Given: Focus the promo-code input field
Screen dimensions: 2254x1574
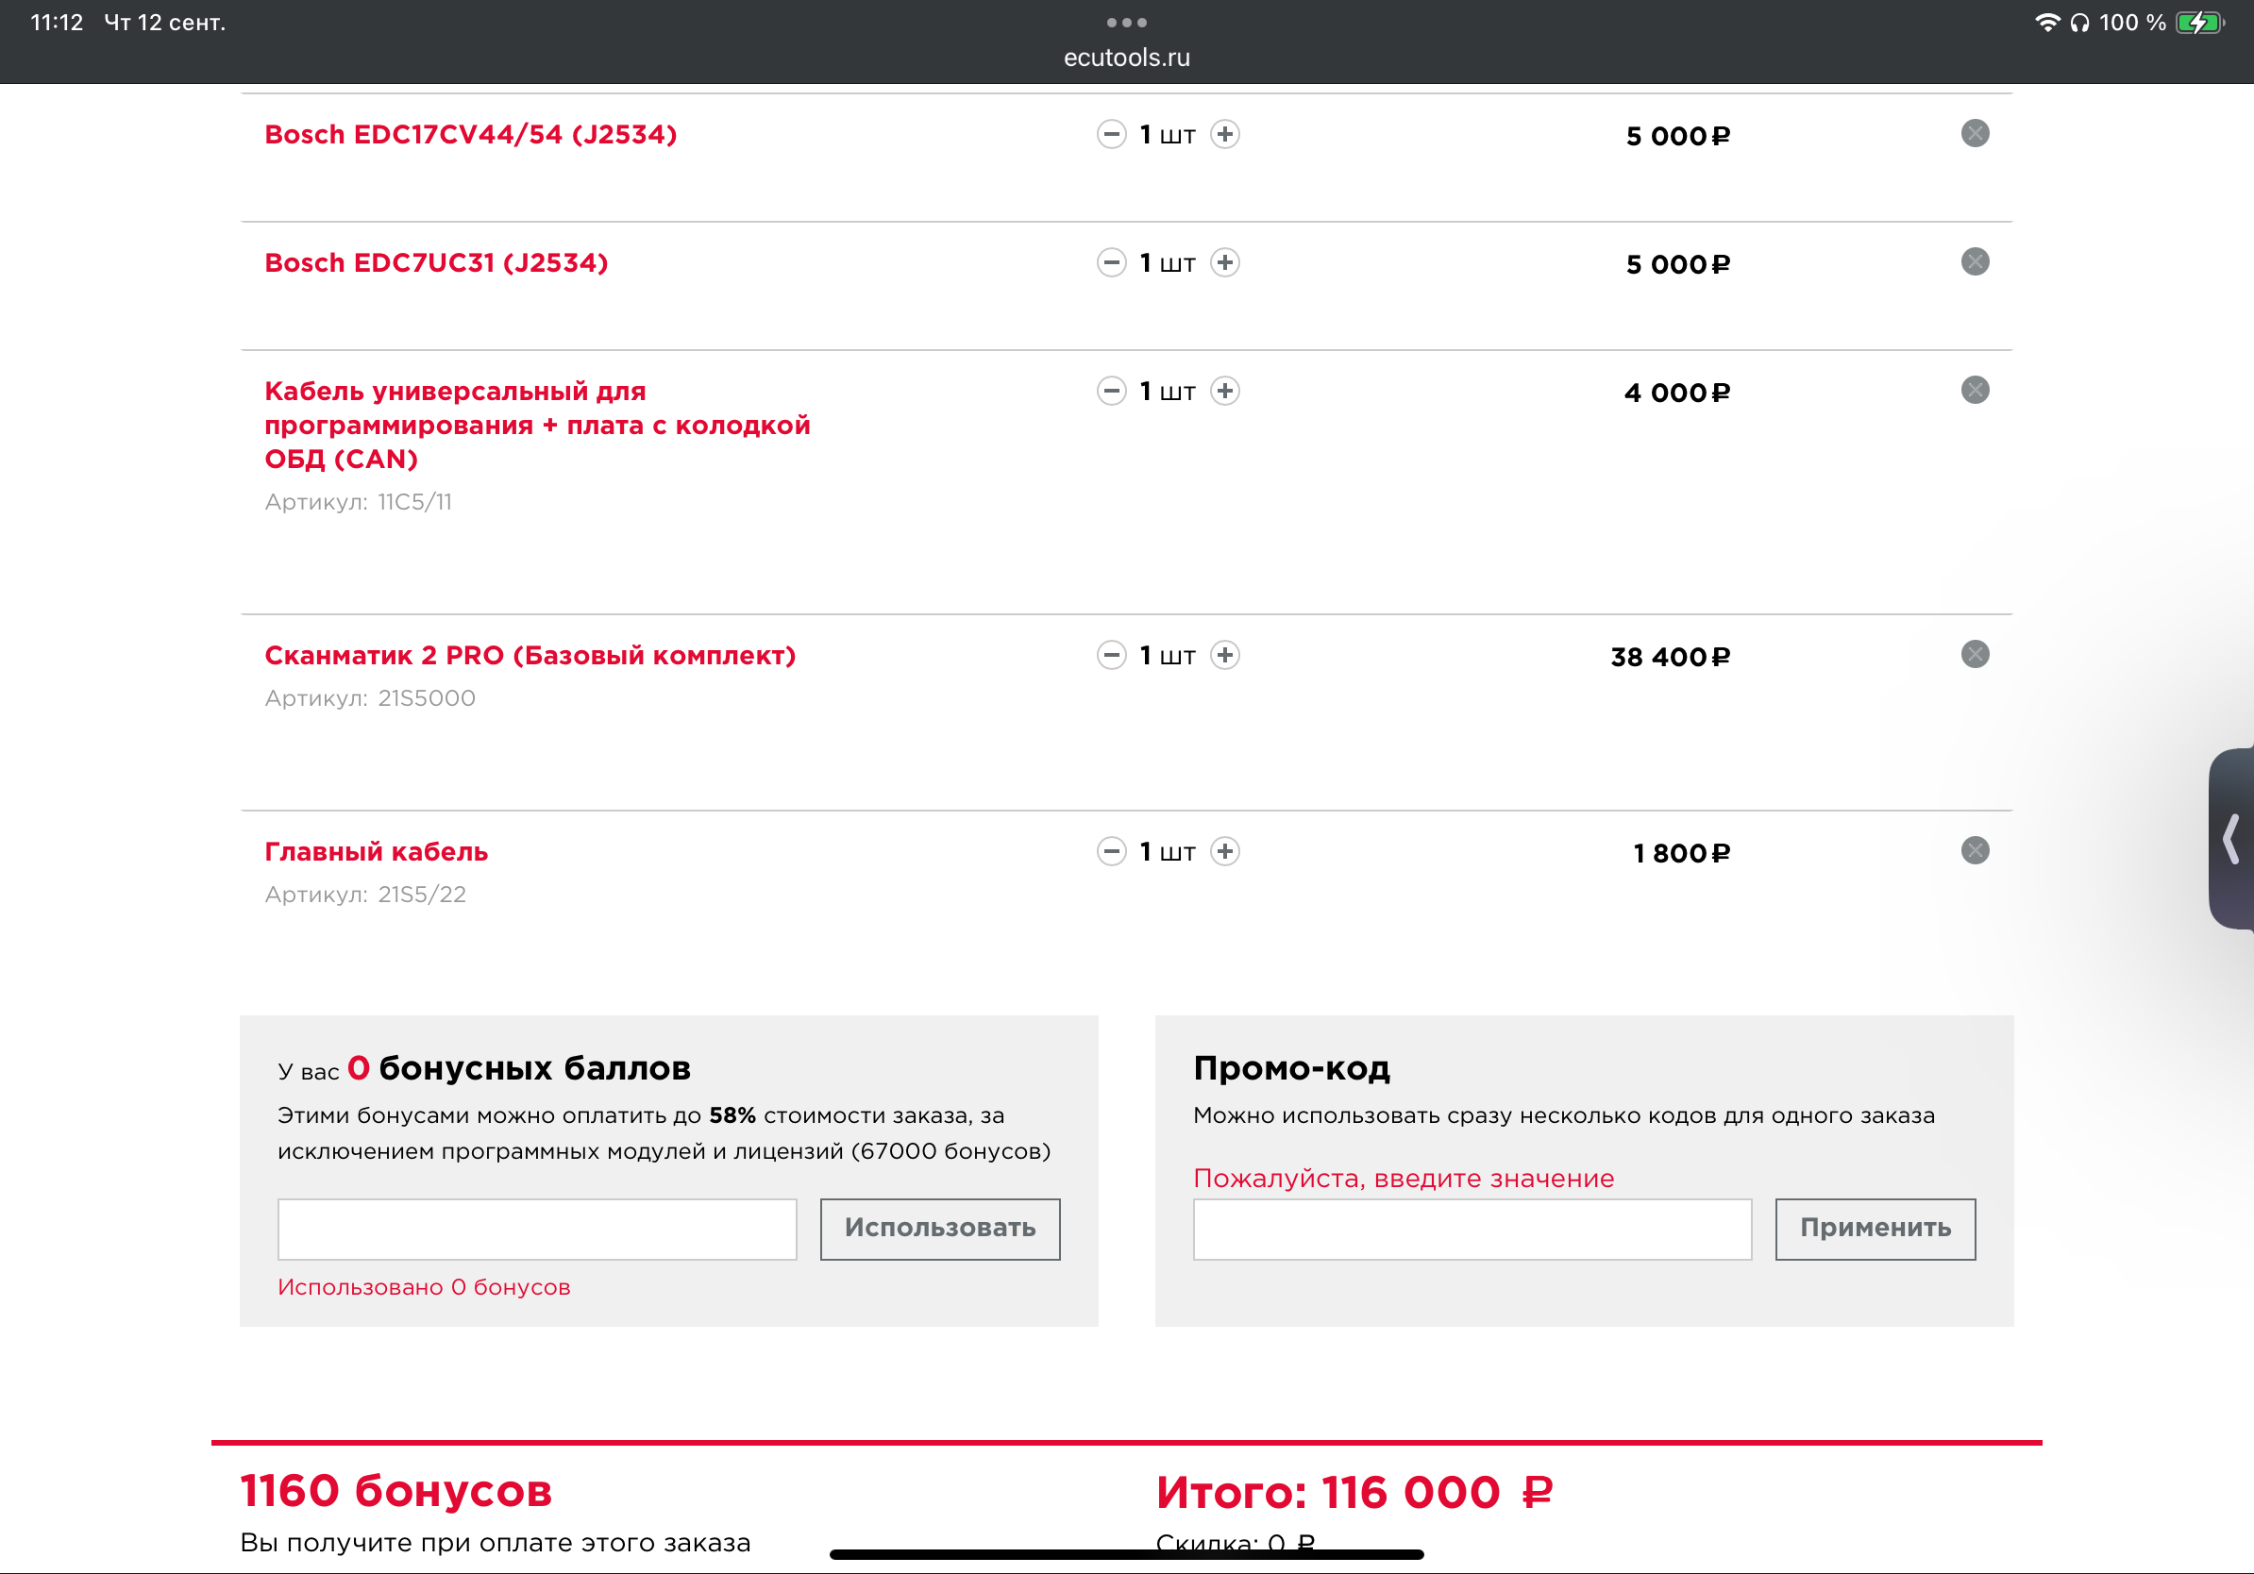Looking at the screenshot, I should coord(1472,1229).
